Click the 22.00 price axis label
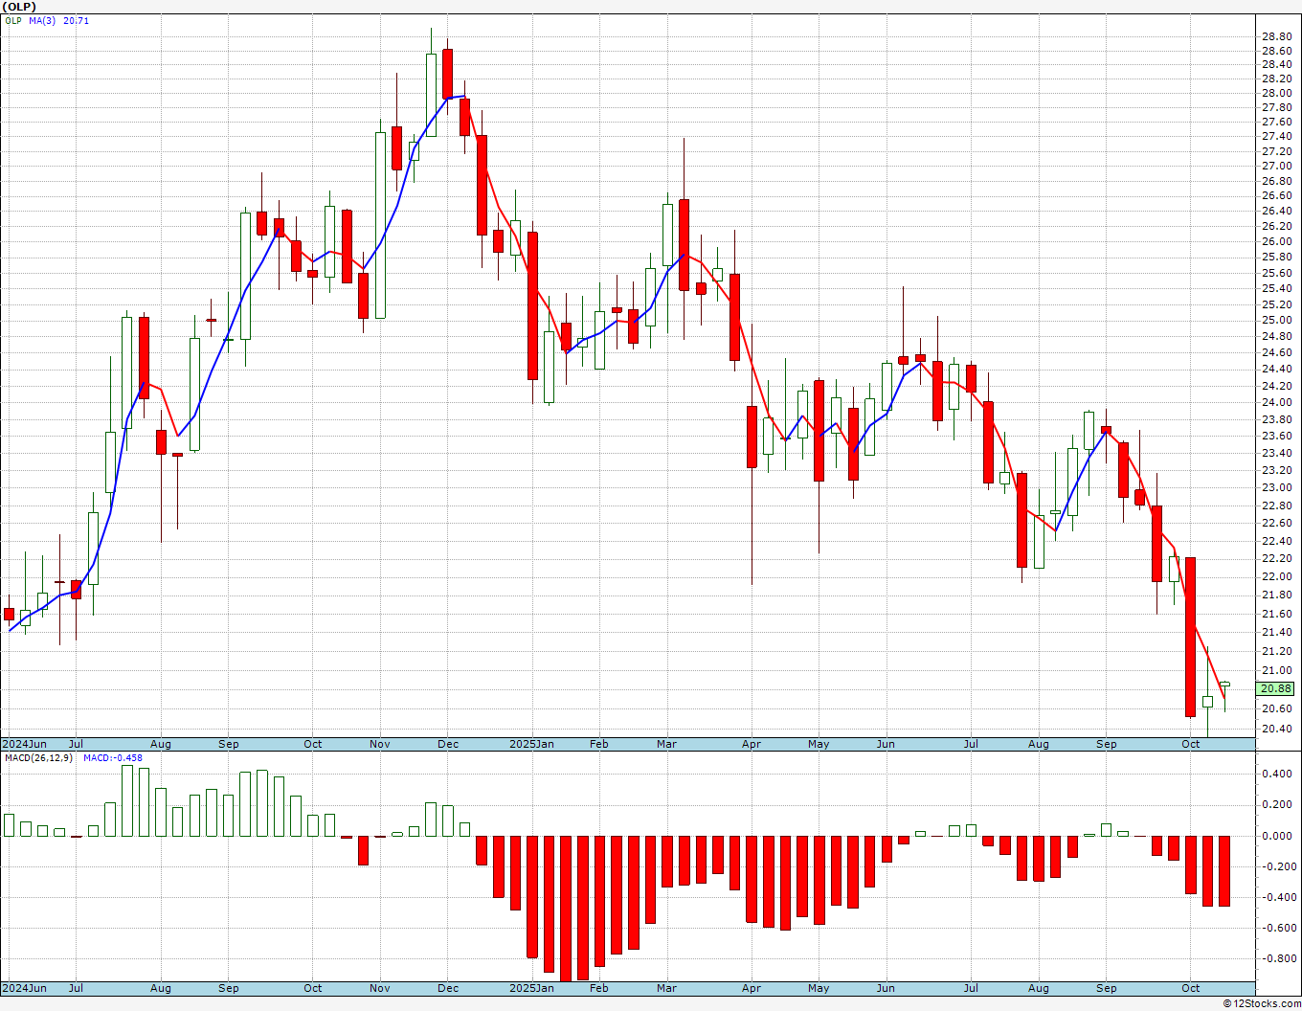 click(x=1275, y=576)
